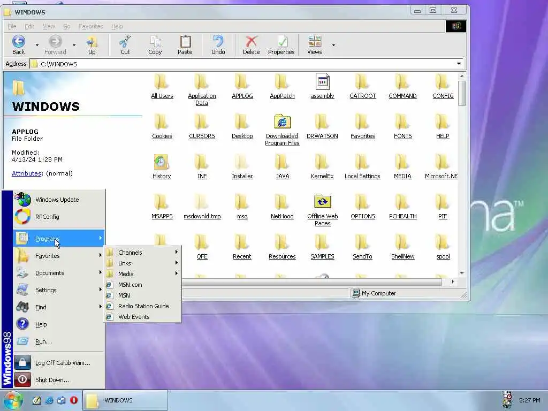Select the DRWATSON folder

click(322, 126)
